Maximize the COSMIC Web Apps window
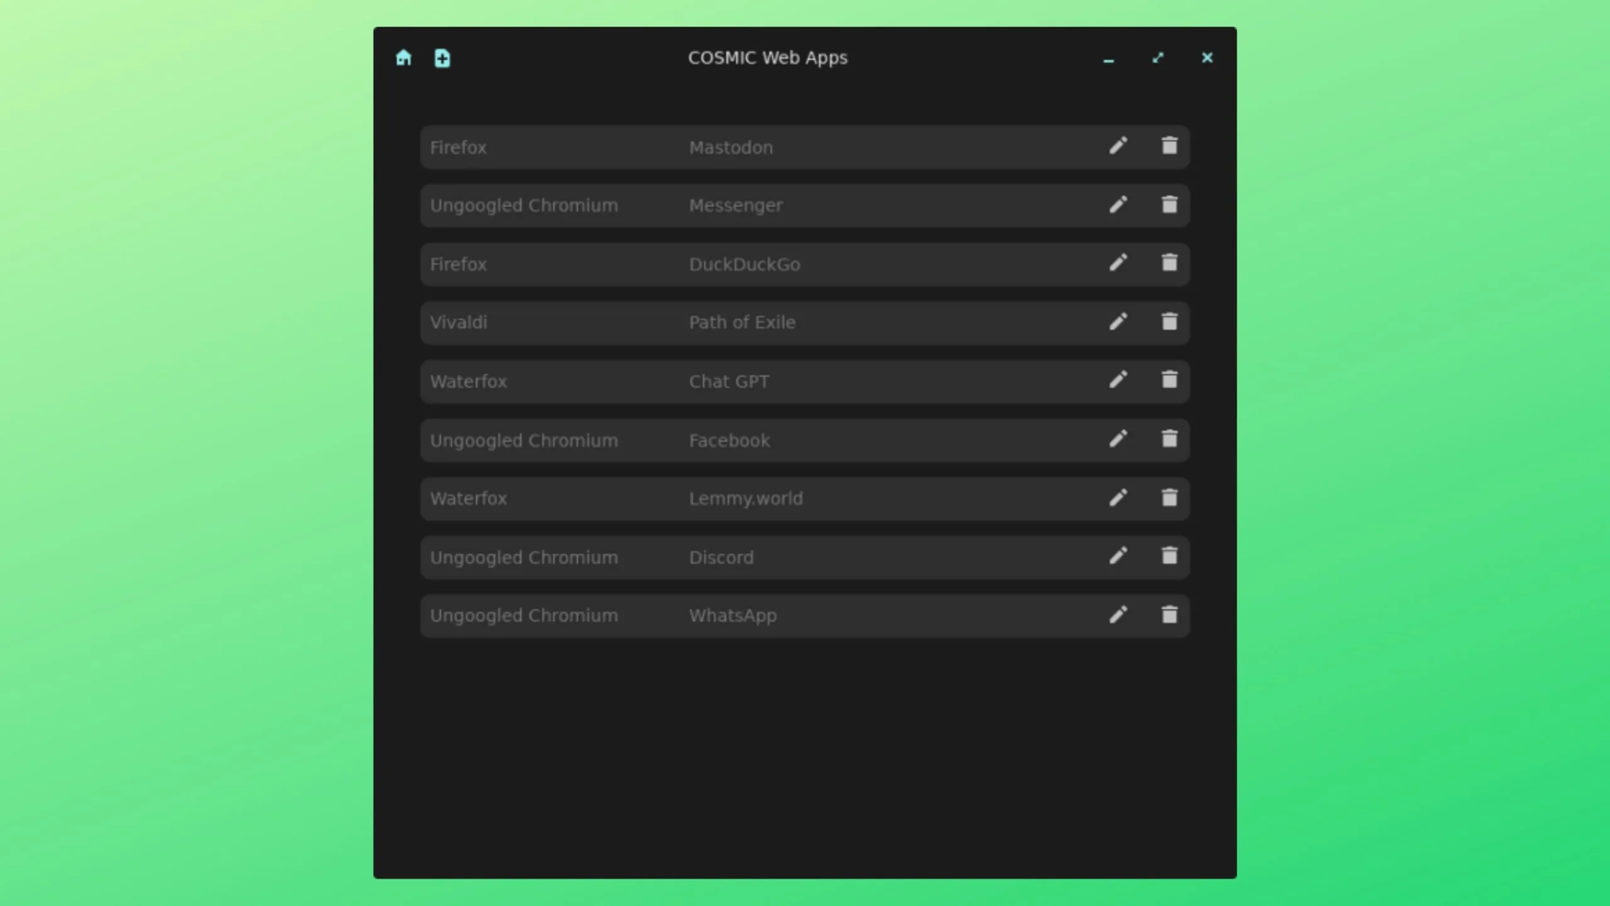The image size is (1610, 906). pyautogui.click(x=1158, y=58)
